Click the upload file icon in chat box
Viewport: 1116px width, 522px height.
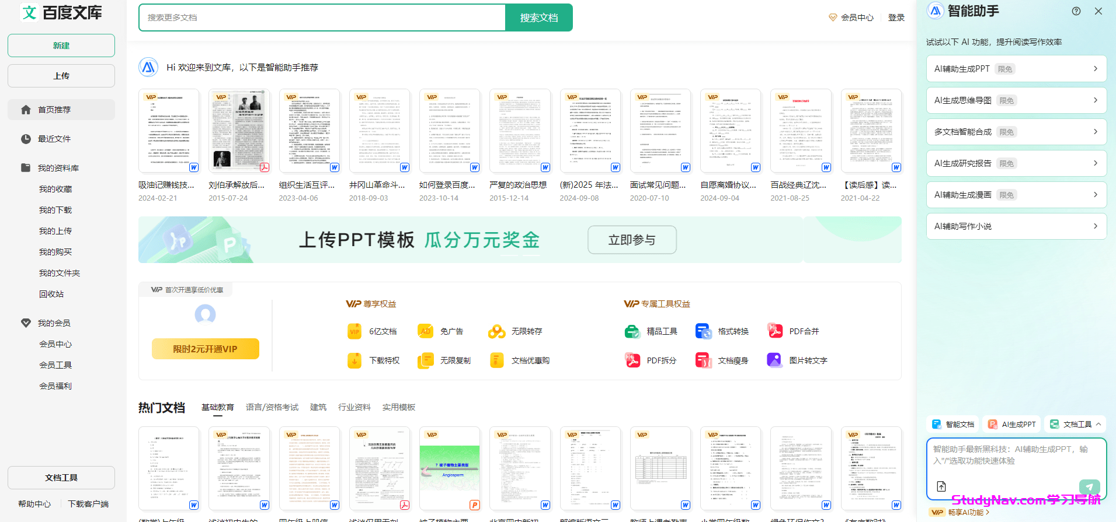(x=941, y=486)
